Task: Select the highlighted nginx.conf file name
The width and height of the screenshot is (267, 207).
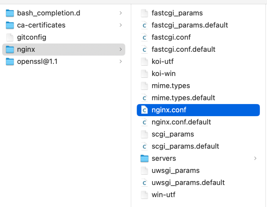Action: [x=169, y=110]
